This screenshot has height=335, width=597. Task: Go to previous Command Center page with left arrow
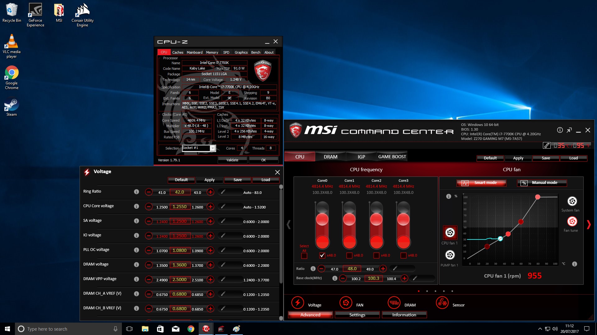289,225
